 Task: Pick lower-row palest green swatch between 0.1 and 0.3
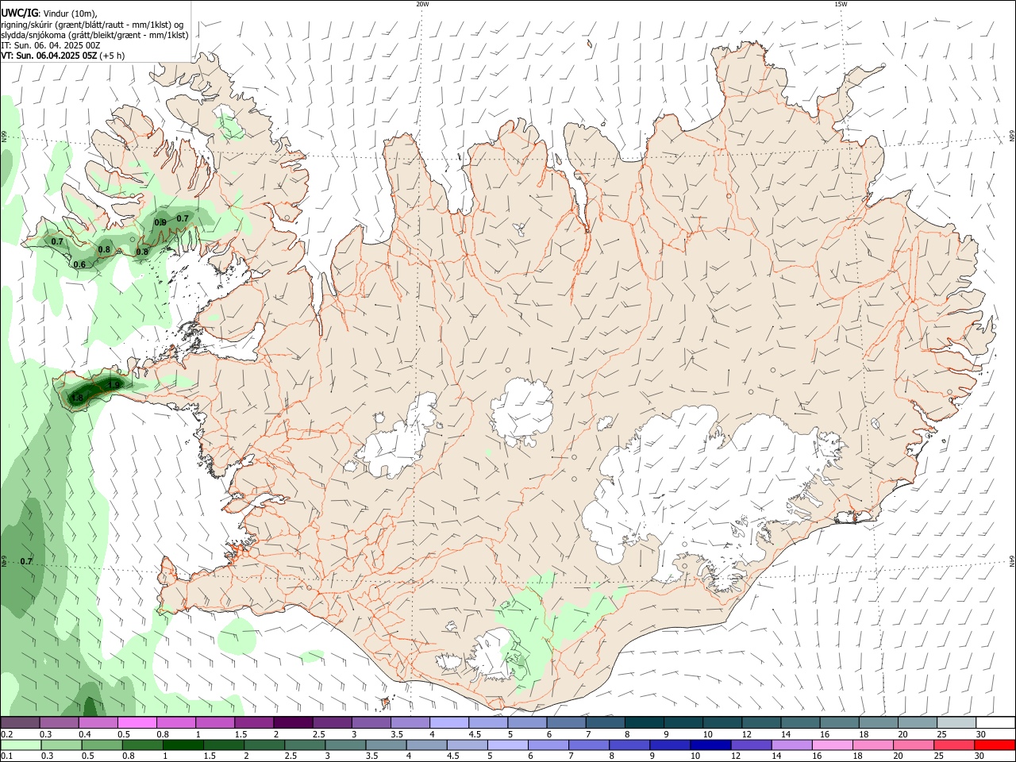pos(21,745)
